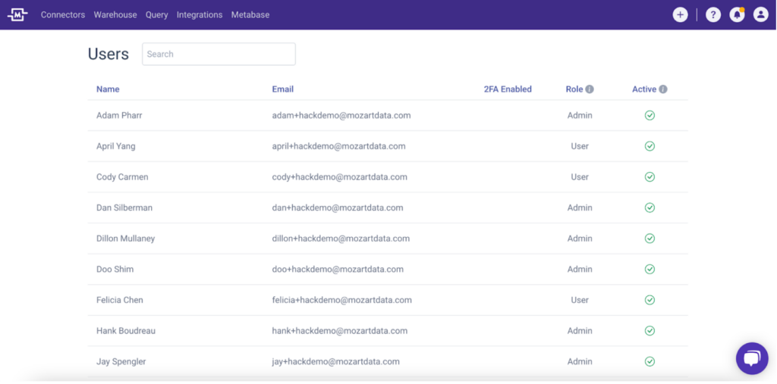777x384 pixels.
Task: Click the info icon beside Role
Action: tap(589, 89)
